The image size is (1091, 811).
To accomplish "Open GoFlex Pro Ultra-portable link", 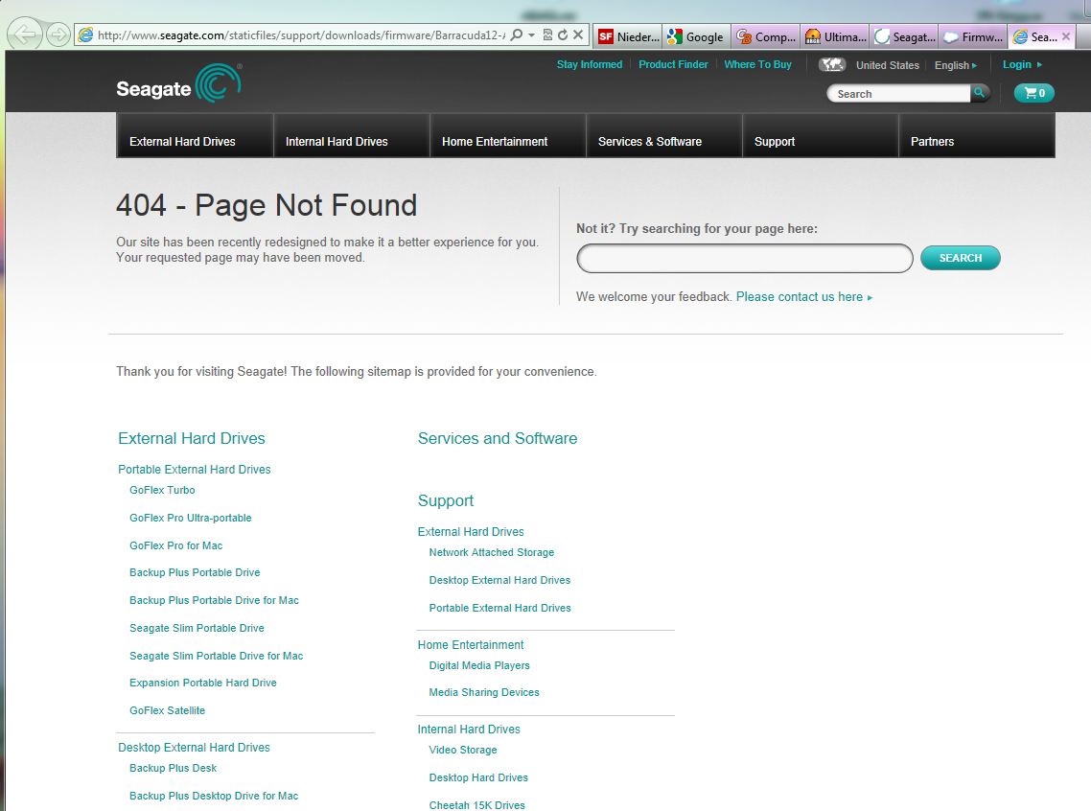I will click(191, 518).
